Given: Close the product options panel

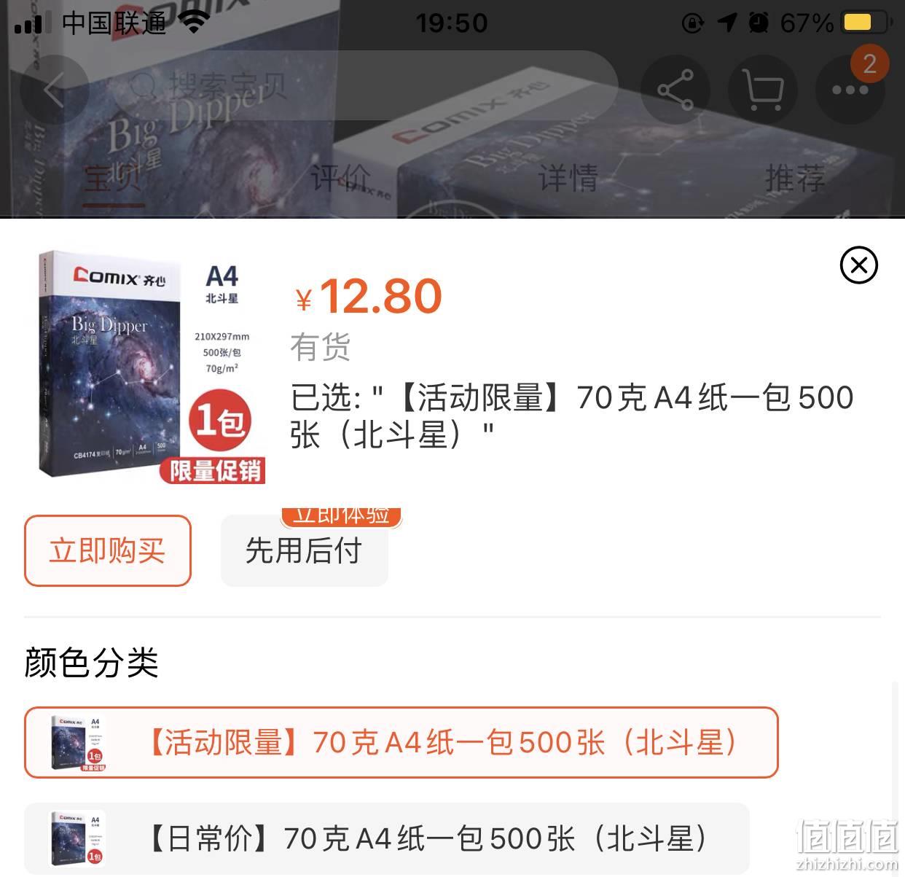Looking at the screenshot, I should [859, 265].
